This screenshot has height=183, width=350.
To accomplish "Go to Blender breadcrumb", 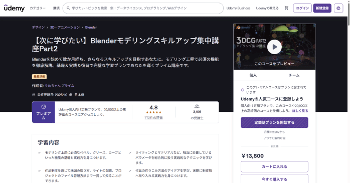I will point(91,27).
